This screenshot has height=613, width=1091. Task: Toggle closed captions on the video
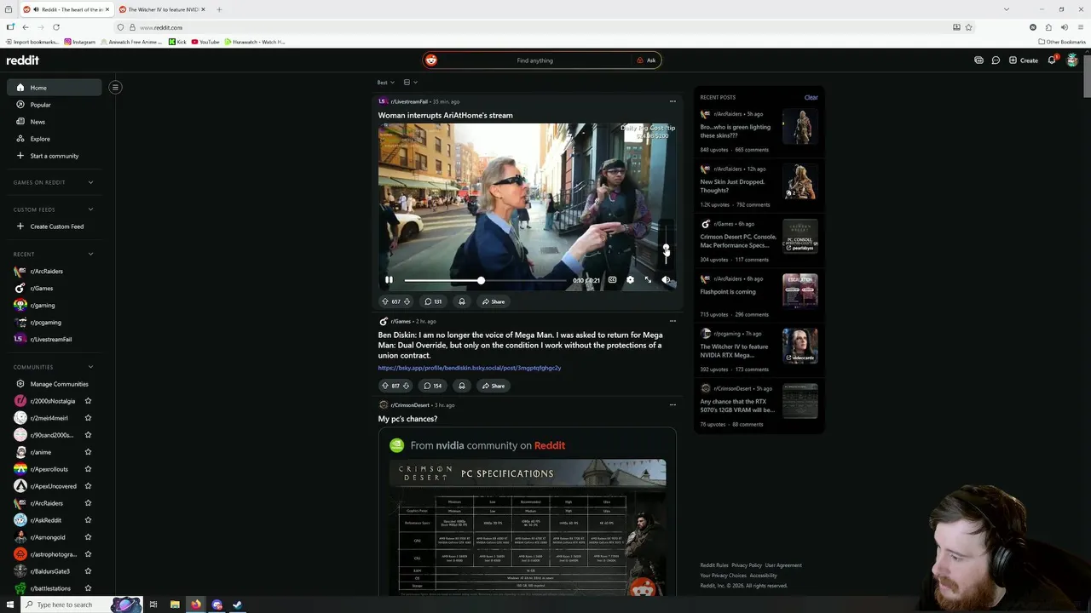[x=612, y=280]
